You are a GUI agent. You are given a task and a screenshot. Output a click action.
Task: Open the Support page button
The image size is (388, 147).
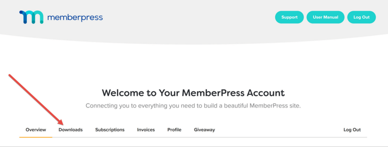point(289,17)
